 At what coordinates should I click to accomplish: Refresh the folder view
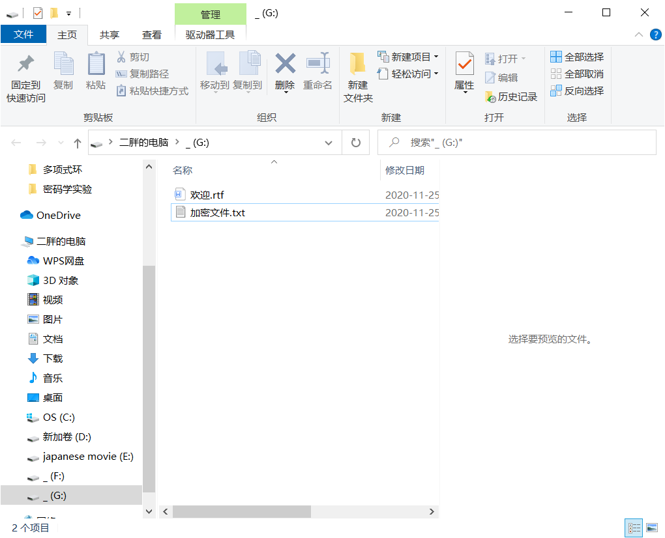[x=355, y=141]
